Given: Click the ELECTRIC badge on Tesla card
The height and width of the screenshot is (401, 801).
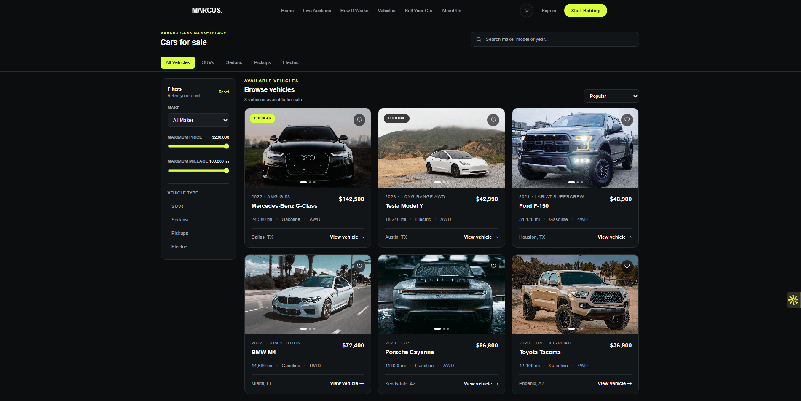Looking at the screenshot, I should [396, 118].
